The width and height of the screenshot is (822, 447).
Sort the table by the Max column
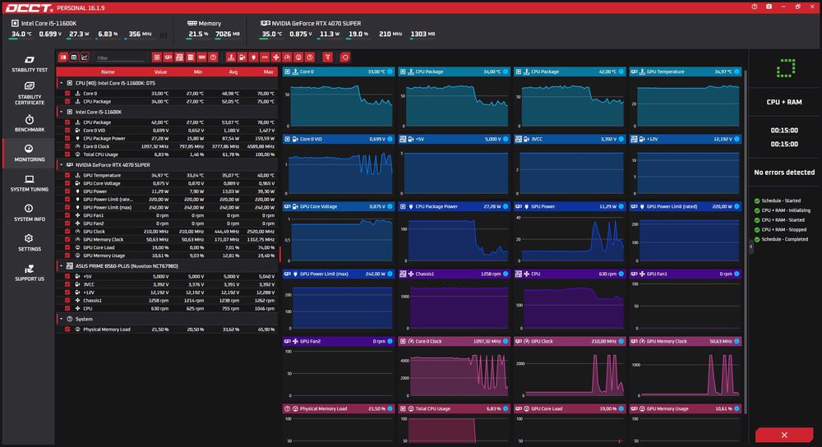pos(269,71)
